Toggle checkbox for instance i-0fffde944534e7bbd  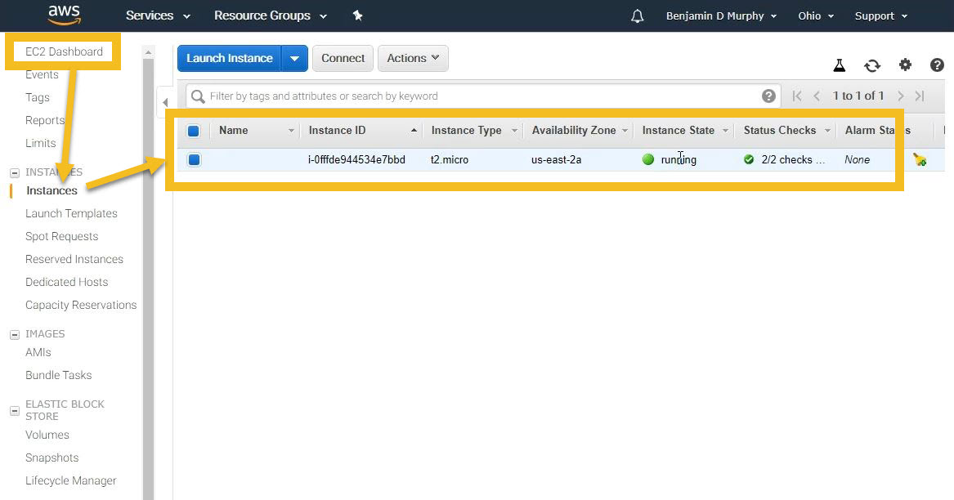[194, 160]
